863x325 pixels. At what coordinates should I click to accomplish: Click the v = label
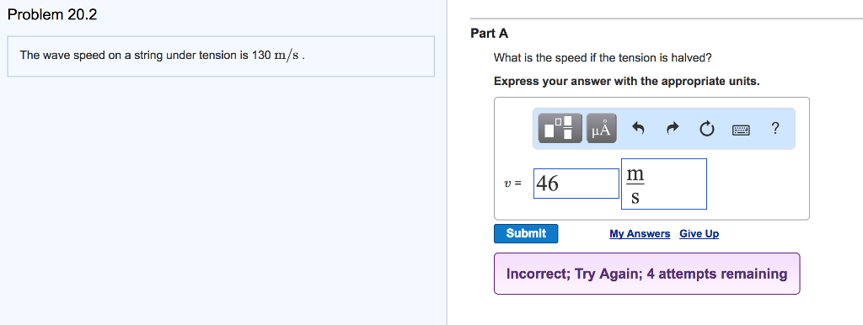point(512,184)
